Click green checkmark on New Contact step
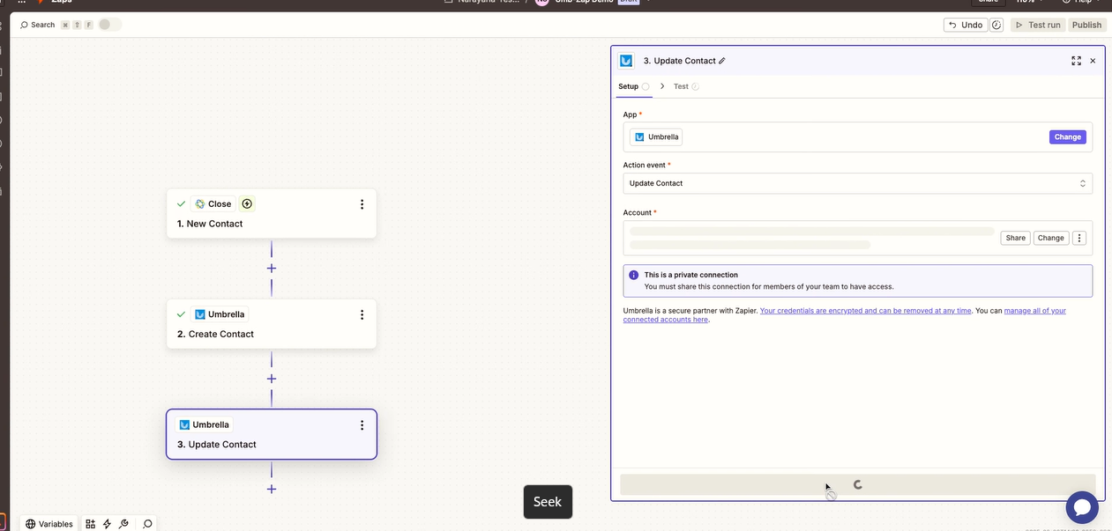The image size is (1112, 531). pos(181,203)
